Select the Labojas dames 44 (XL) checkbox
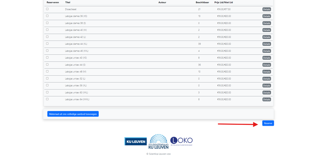 click(47, 44)
